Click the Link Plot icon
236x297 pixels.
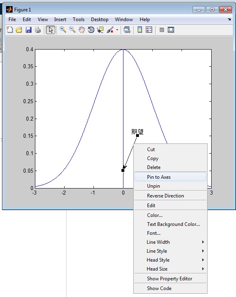pos(127,30)
